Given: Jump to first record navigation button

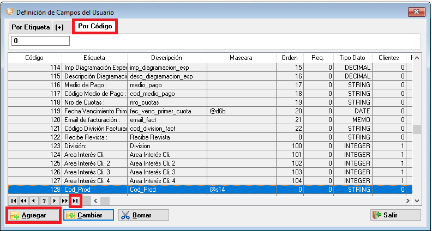Looking at the screenshot, I should click(x=13, y=200).
